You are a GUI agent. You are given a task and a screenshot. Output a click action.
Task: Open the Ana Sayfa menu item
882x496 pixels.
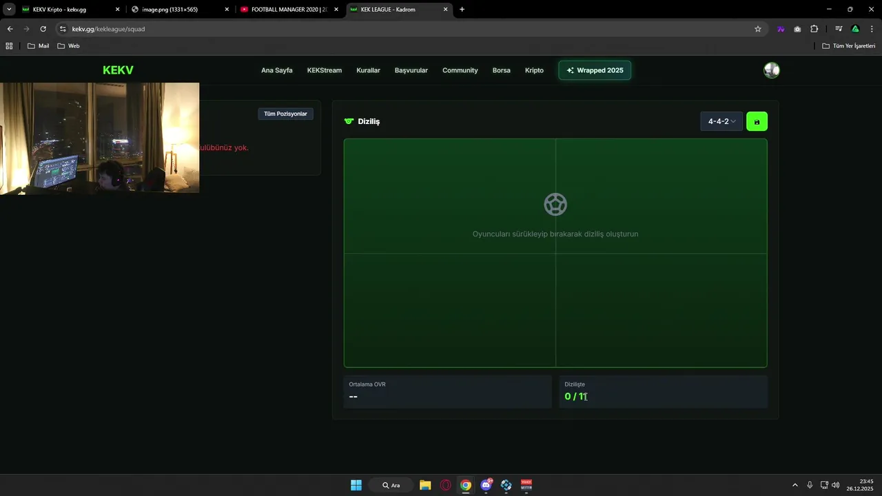277,70
